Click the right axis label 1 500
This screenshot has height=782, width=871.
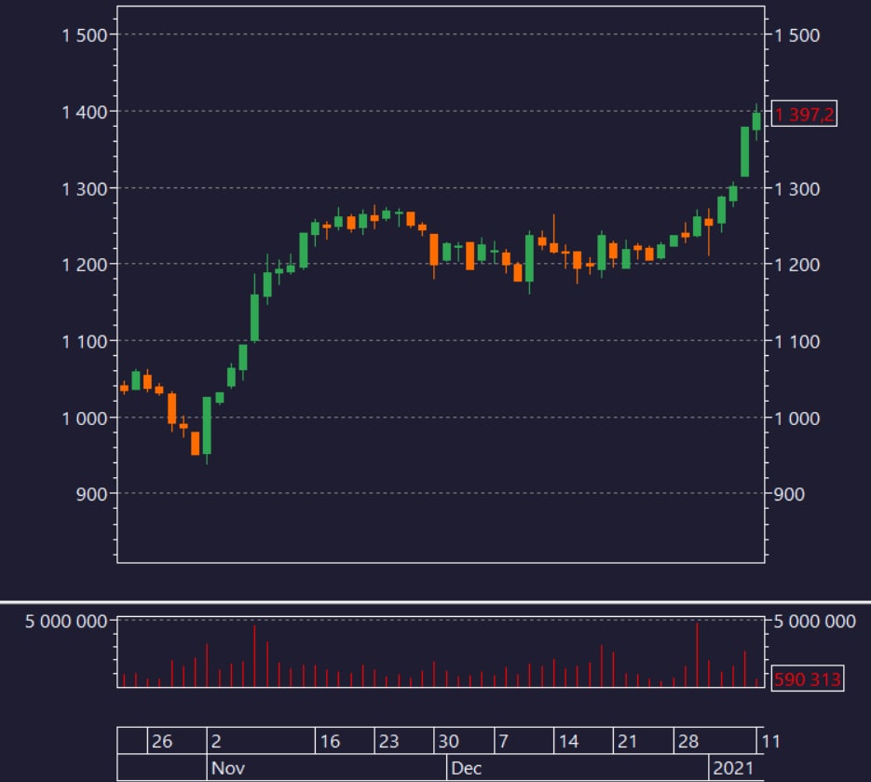click(x=796, y=35)
